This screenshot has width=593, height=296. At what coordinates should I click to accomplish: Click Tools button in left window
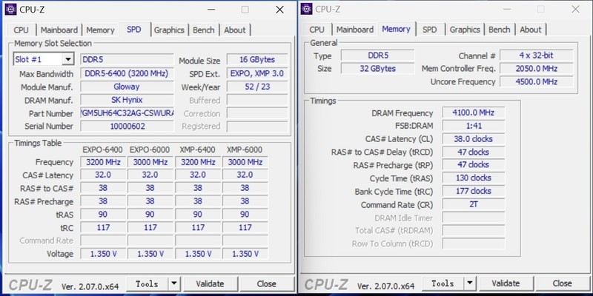(x=148, y=283)
